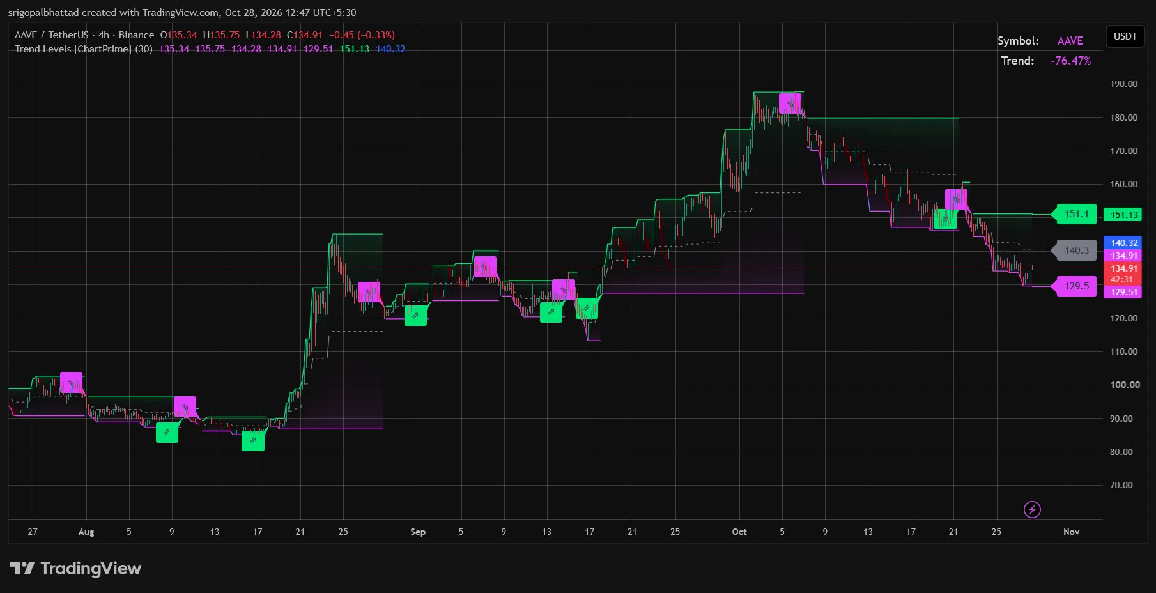Click the blue 140.32 price axis label
Viewport: 1156px width, 593px height.
tap(1123, 243)
